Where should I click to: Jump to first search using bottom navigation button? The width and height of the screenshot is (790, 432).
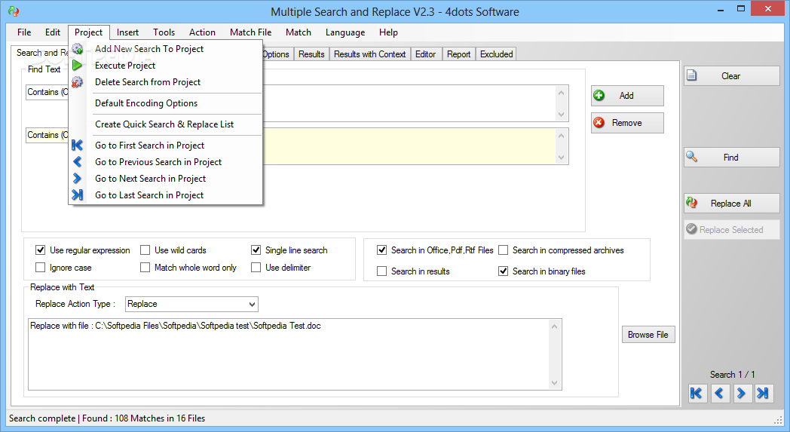(697, 394)
